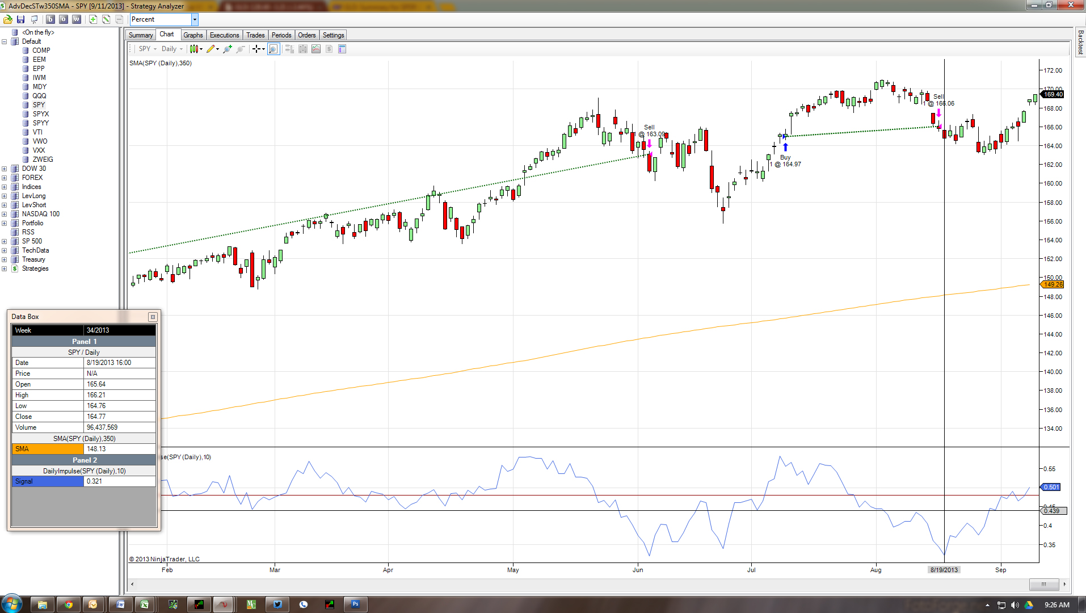Click the 149.26 SMA price marker
Screen dimensions: 1086x613
pos(1053,284)
